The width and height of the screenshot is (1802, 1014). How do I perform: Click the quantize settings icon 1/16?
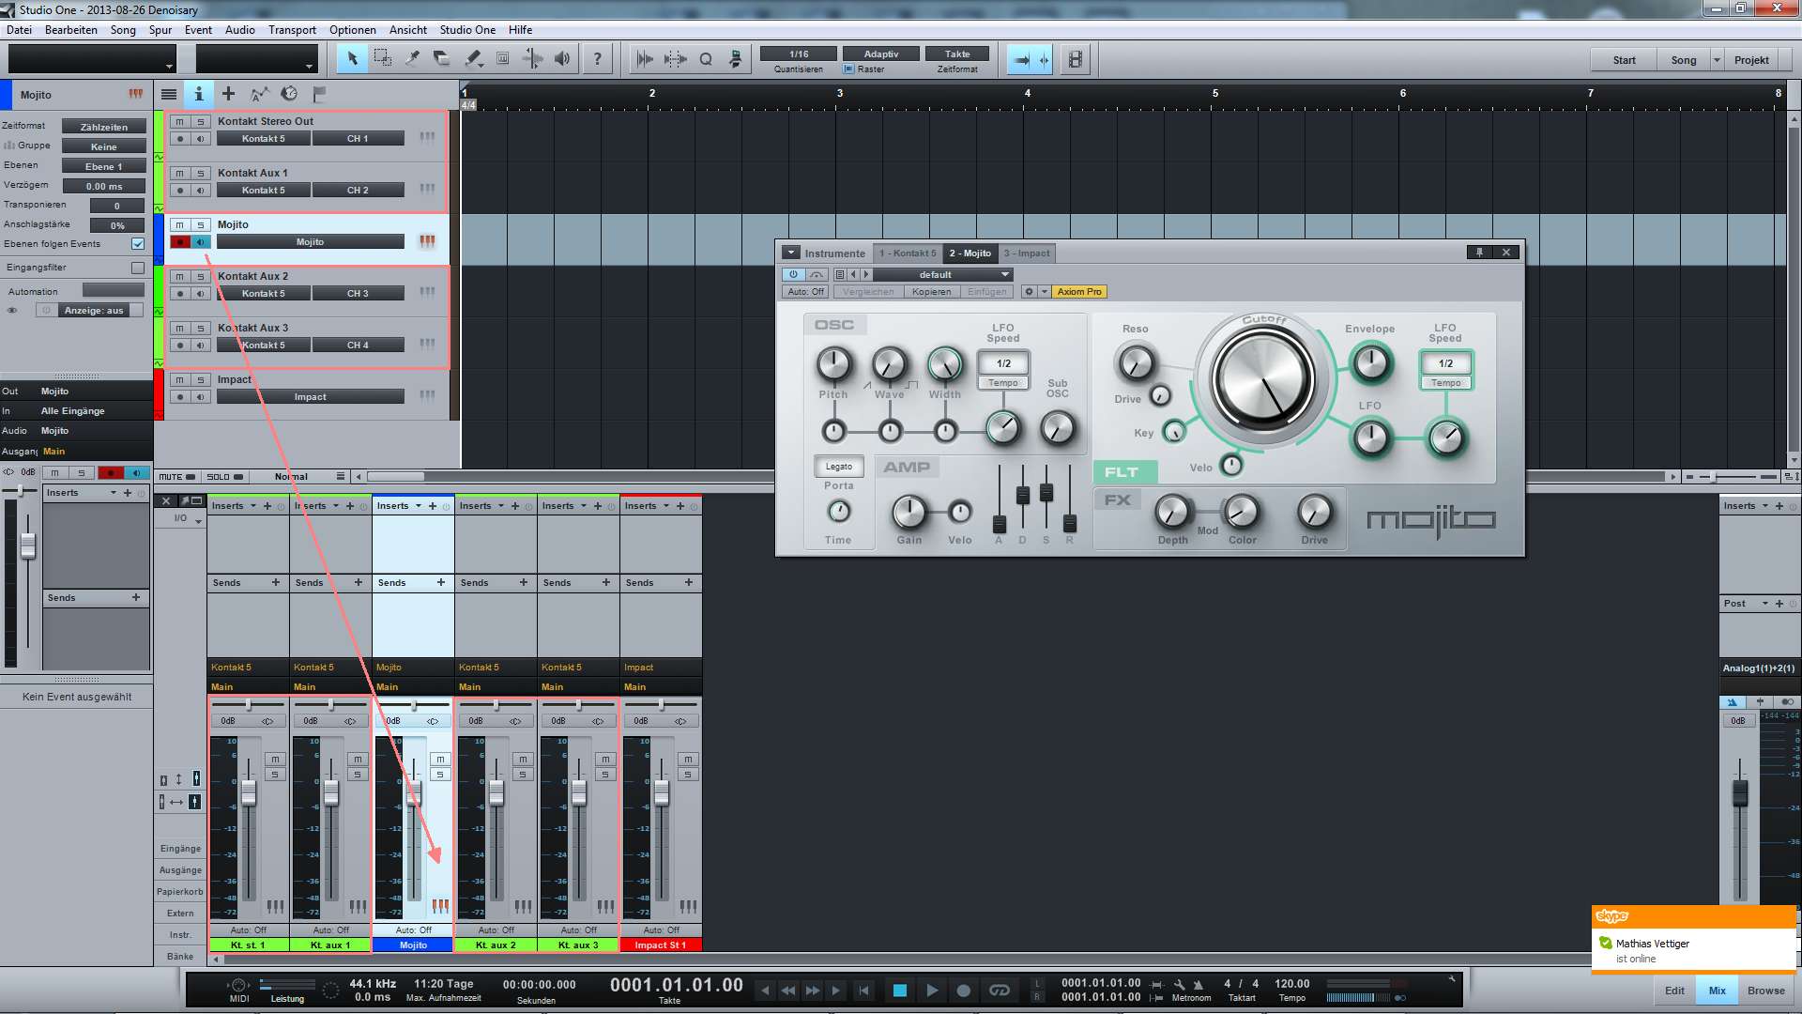797,54
